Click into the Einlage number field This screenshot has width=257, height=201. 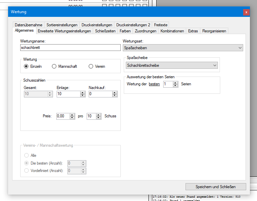coord(68,94)
